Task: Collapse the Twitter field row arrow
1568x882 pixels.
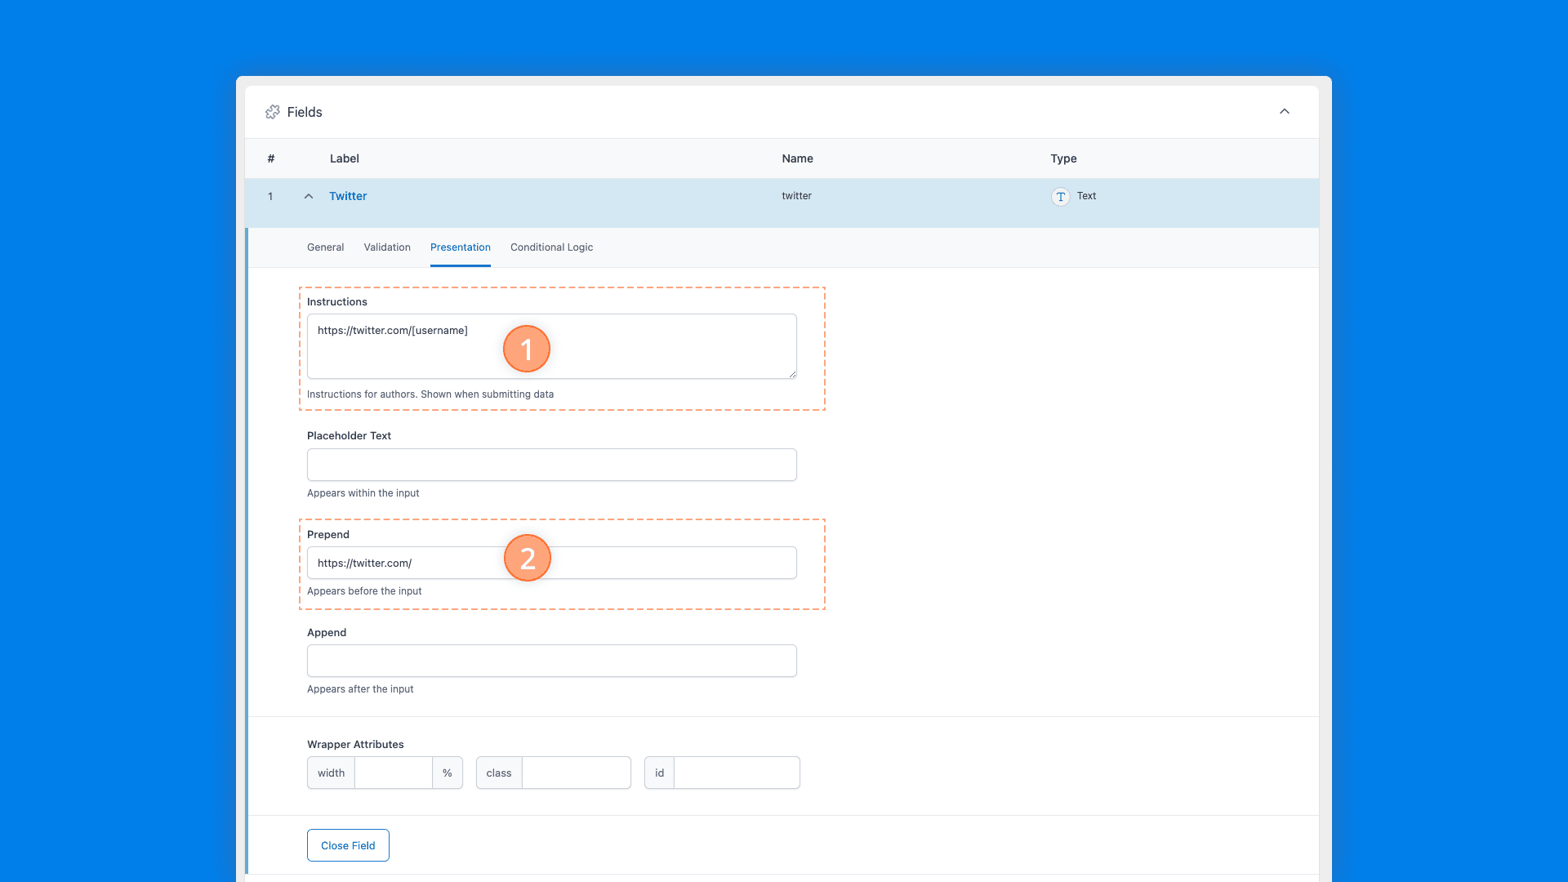Action: [x=309, y=197]
